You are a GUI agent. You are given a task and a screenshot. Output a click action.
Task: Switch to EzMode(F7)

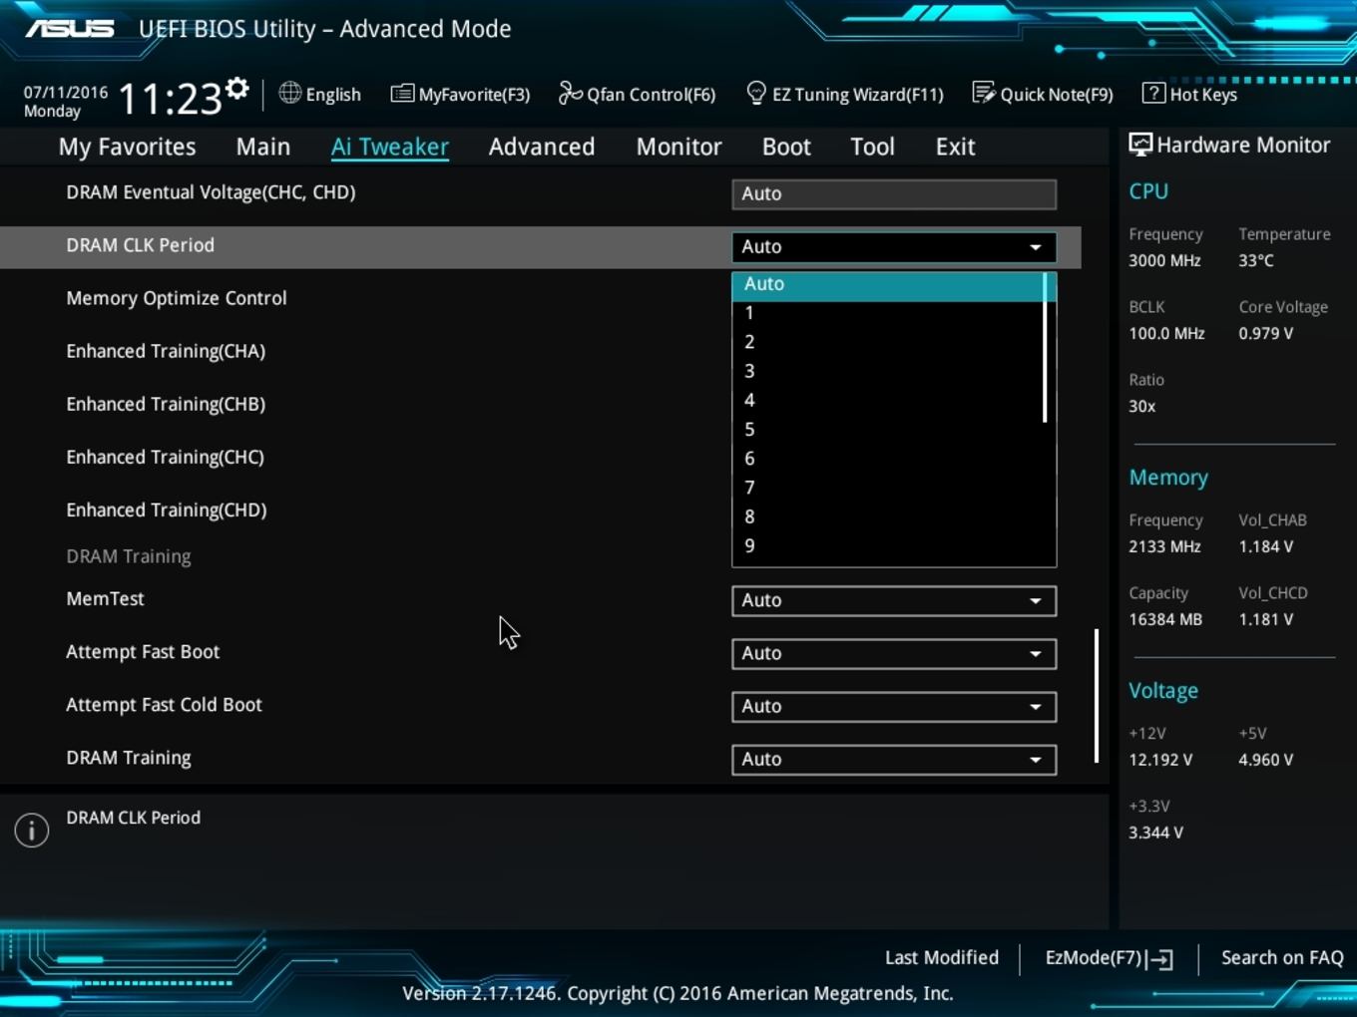[x=1109, y=958]
